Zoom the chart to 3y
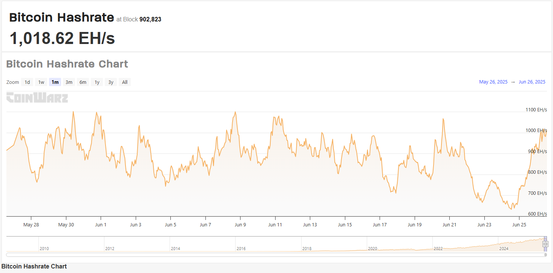This screenshot has width=553, height=273. click(x=111, y=82)
